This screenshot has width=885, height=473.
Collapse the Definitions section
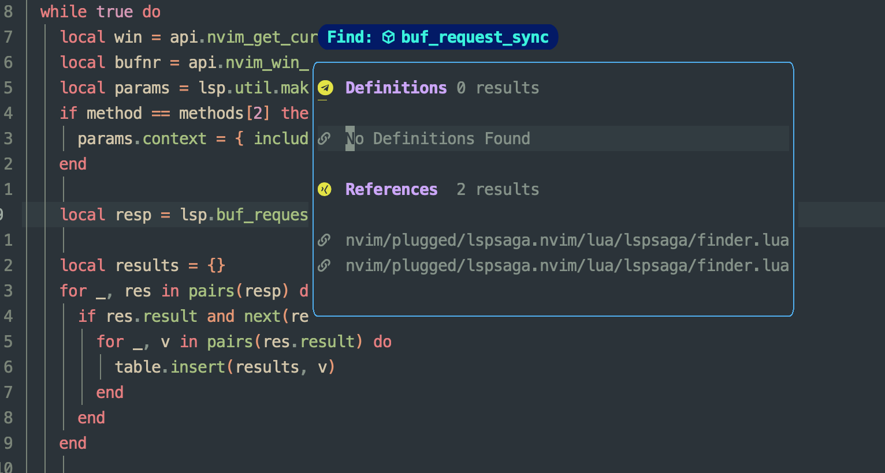[396, 88]
